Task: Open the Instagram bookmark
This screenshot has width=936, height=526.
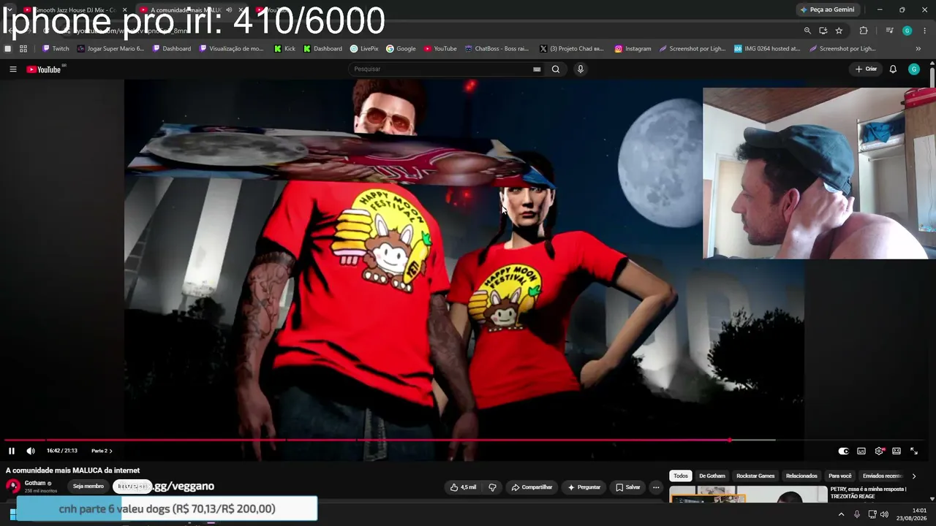Action: point(633,49)
